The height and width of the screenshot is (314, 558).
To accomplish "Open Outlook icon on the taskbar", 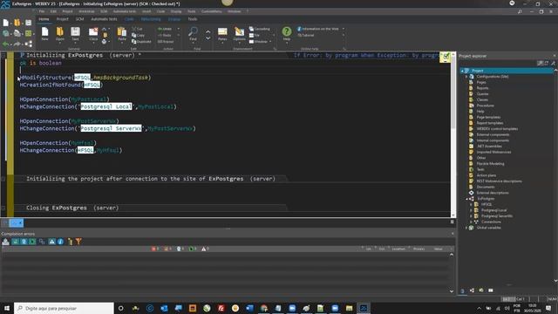I will pos(164,308).
